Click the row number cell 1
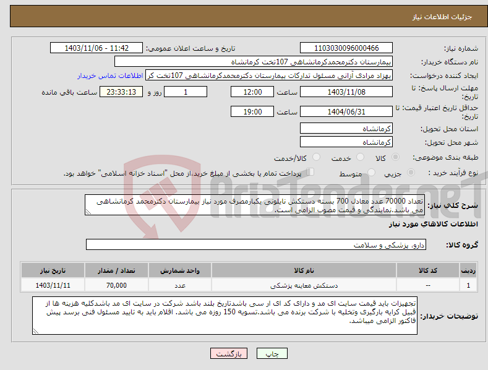The width and height of the screenshot is (488, 370). click(468, 285)
